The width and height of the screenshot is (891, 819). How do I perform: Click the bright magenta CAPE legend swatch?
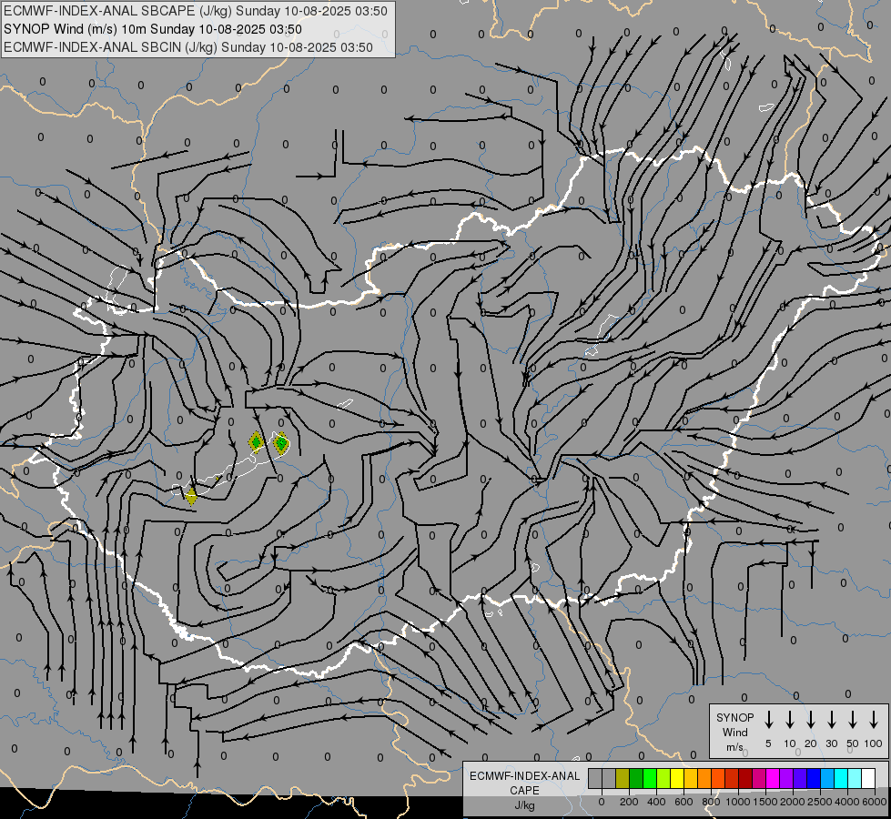[774, 778]
